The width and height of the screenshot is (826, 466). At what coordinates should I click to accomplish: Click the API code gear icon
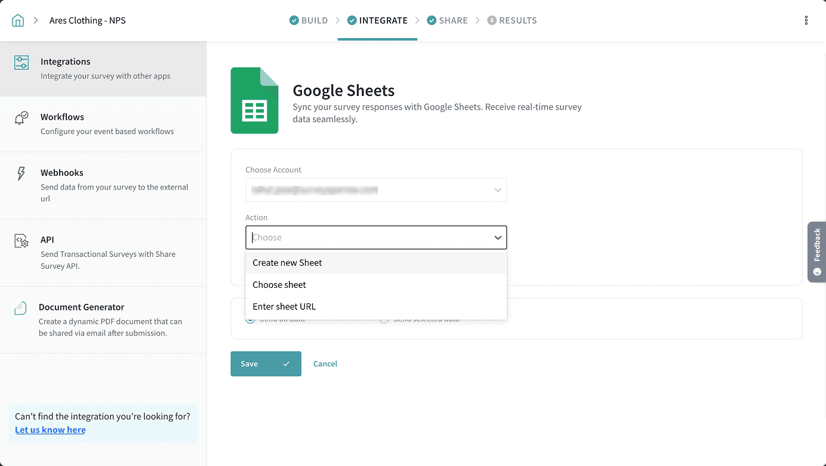pos(21,241)
